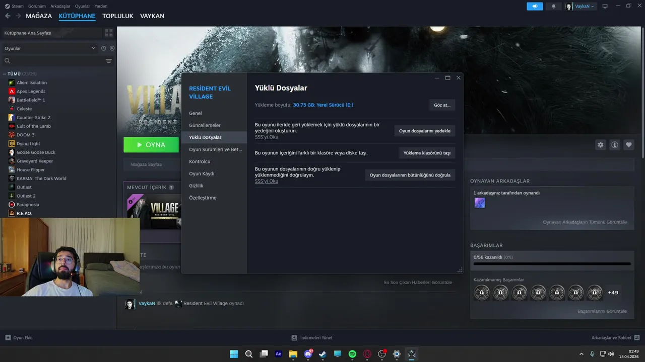Image resolution: width=645 pixels, height=362 pixels.
Task: Click +49 more achievements
Action: (x=613, y=293)
